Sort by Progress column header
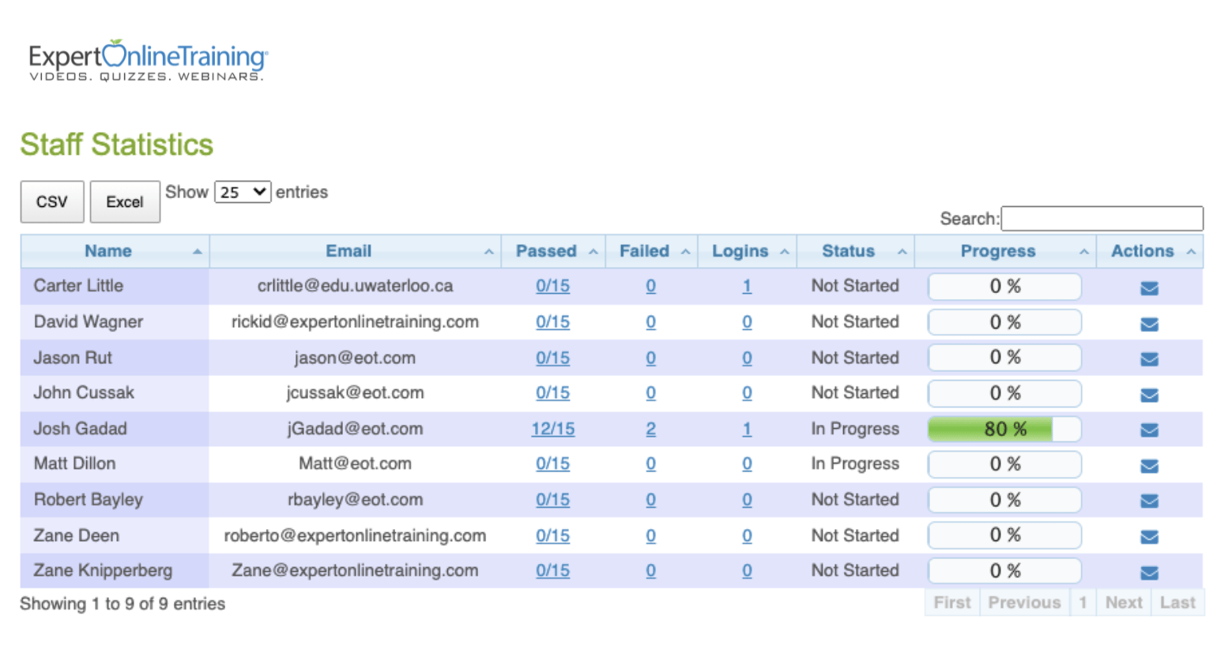This screenshot has height=646, width=1228. coord(1005,251)
